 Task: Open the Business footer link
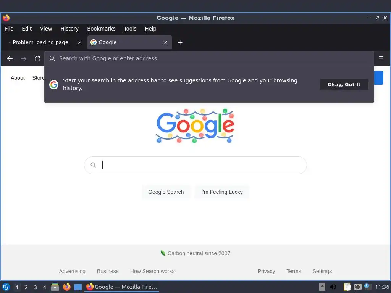click(x=108, y=271)
